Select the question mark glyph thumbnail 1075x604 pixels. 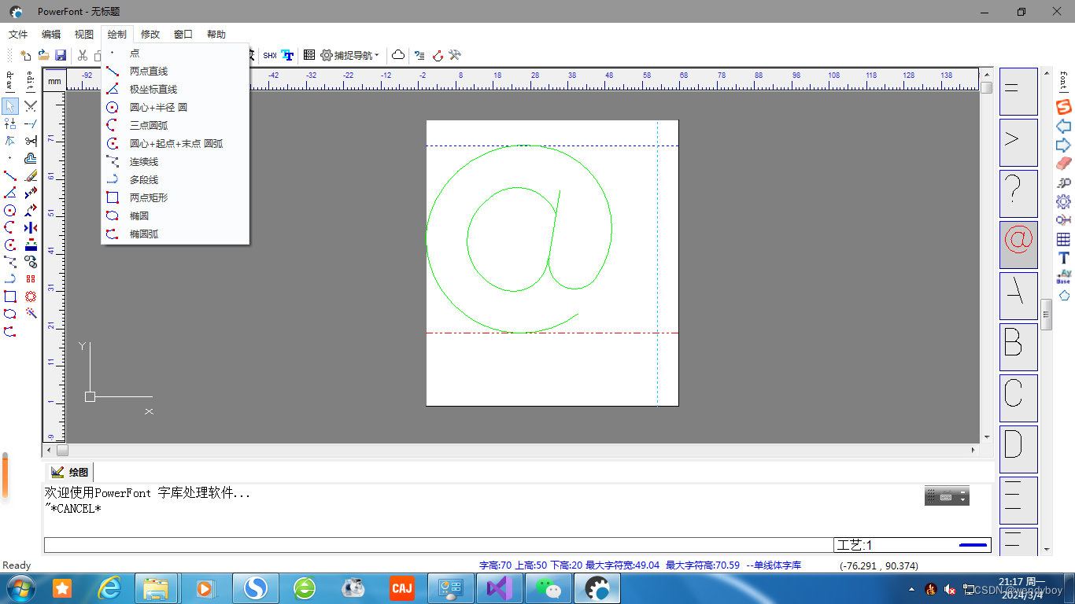click(1018, 193)
